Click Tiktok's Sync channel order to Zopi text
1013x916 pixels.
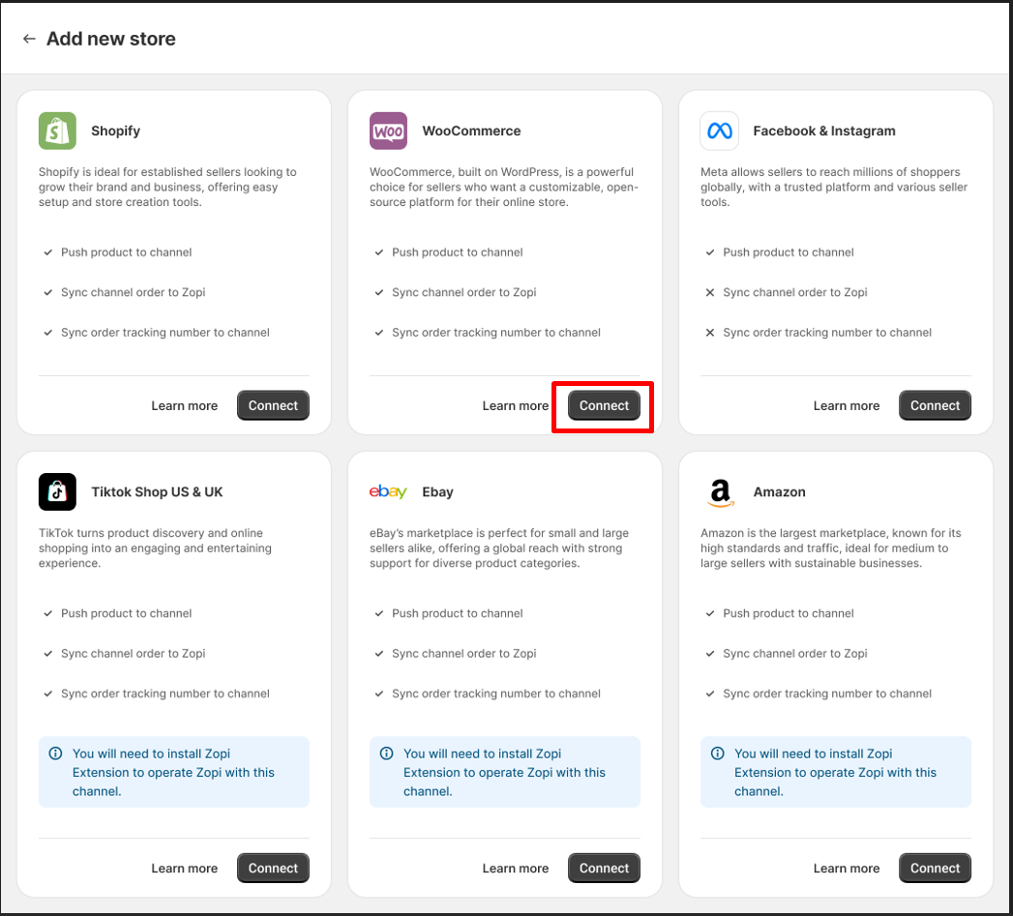pos(134,654)
